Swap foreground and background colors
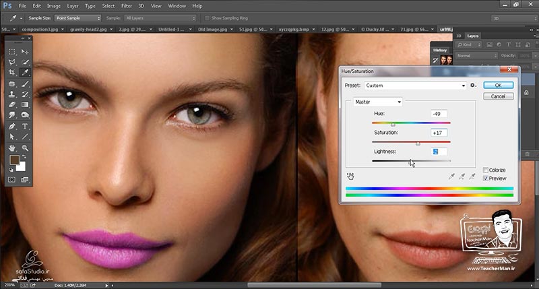The image size is (539, 289). (24, 157)
